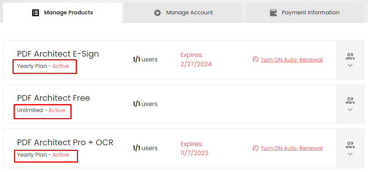The width and height of the screenshot is (368, 172).
Task: Click the Manage Products list icon
Action: pyautogui.click(x=36, y=12)
